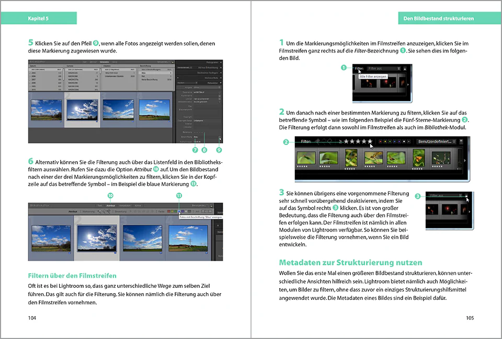Open the 'Benutzerdefiniert...' dropdown in the five-star filmstrip
Screen dimensions: 502x339
tap(436, 141)
